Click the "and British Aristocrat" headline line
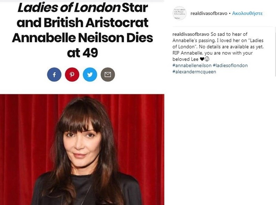Viewport: 276px width, 205px height. 82,23
